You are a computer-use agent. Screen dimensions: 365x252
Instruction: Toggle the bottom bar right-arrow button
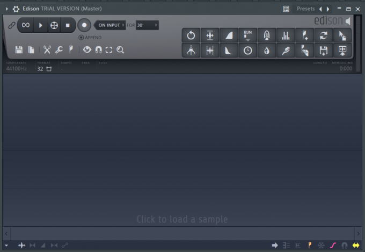click(x=275, y=245)
